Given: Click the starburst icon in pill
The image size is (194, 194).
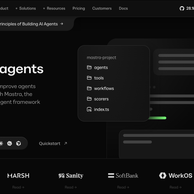Looking at the screenshot, I should pyautogui.click(x=1, y=143).
